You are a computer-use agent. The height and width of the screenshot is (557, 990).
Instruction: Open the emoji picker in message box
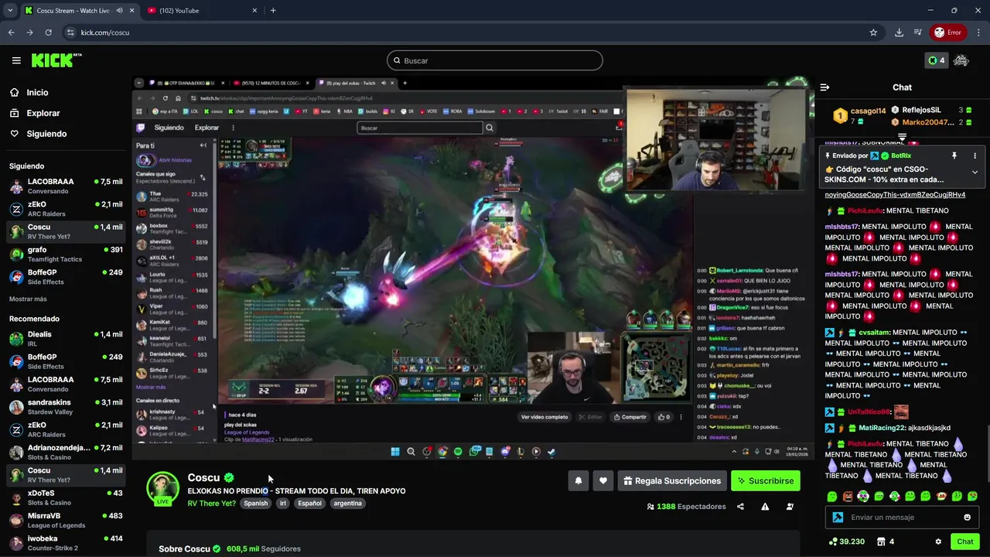(x=967, y=518)
